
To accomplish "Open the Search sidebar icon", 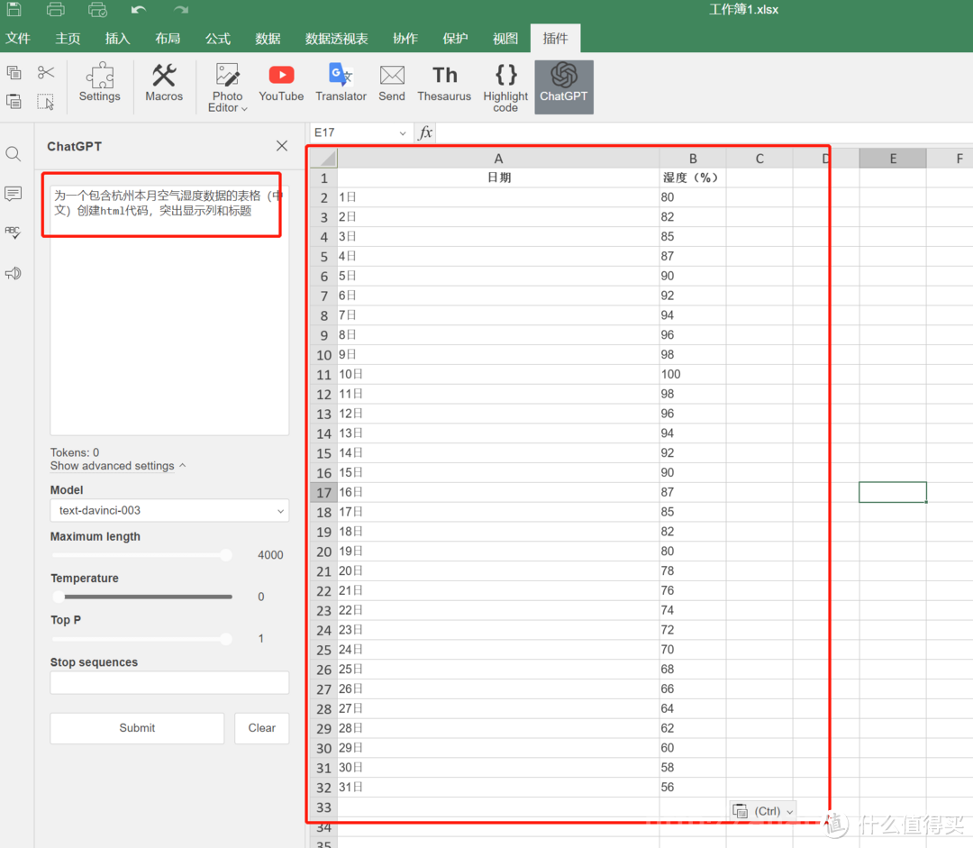I will tap(13, 154).
